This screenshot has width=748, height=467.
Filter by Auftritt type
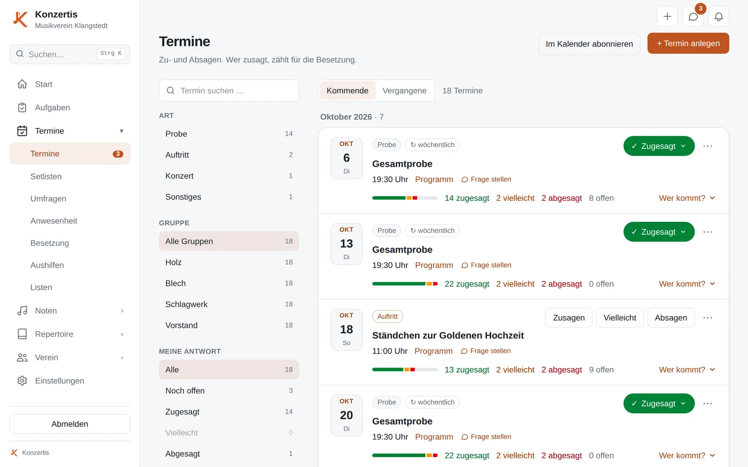pos(229,155)
